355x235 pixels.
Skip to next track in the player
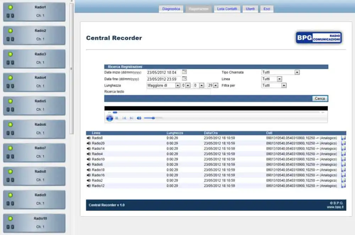click(x=131, y=118)
